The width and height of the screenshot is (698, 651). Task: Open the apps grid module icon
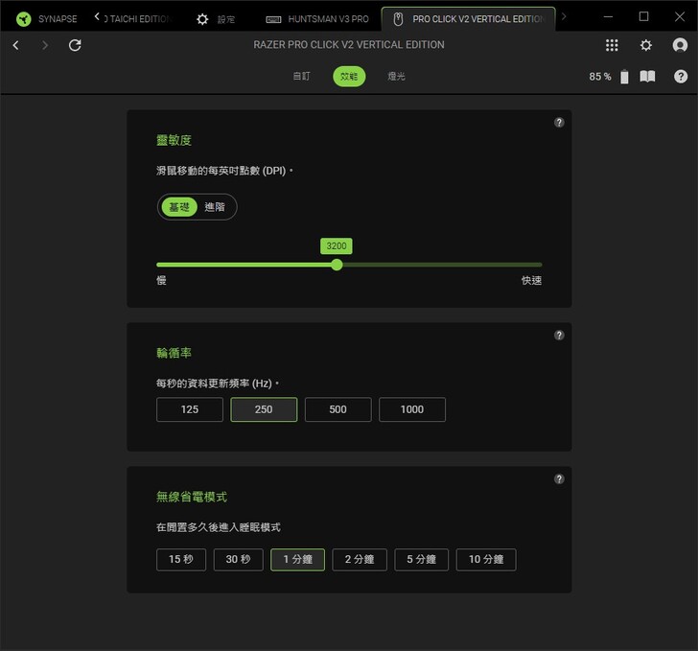click(x=612, y=45)
